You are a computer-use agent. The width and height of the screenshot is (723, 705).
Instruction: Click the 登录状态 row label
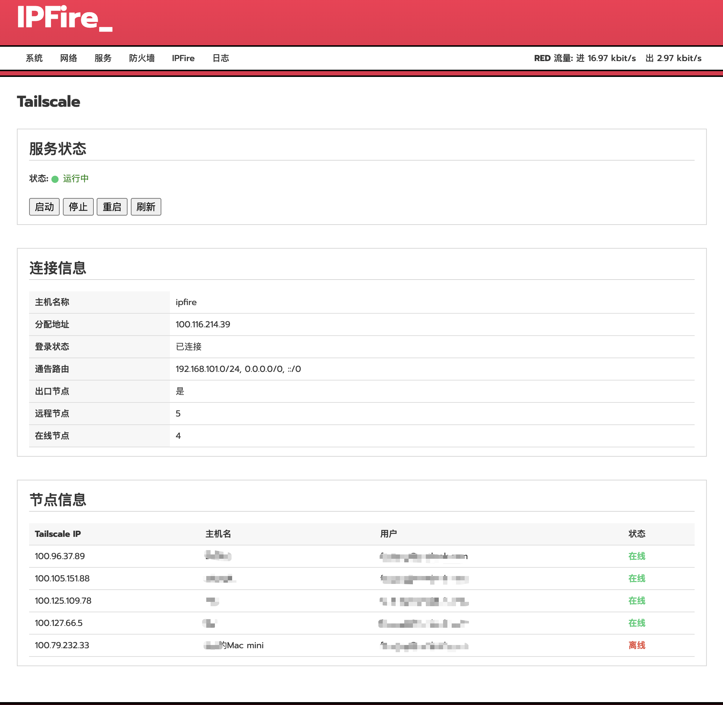click(x=52, y=347)
